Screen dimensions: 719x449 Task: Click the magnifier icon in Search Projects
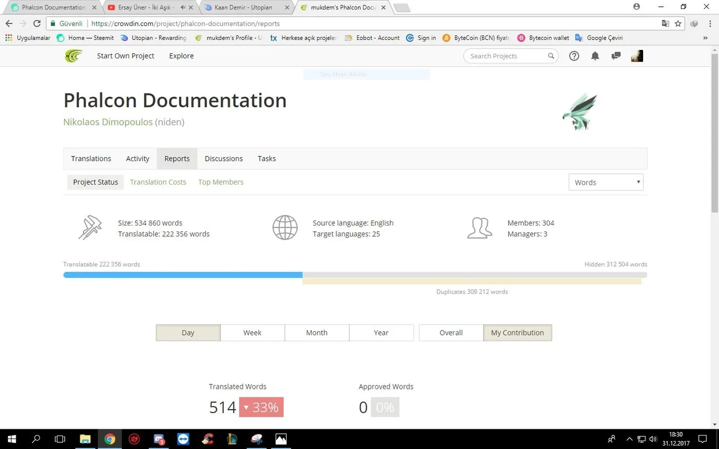point(551,56)
